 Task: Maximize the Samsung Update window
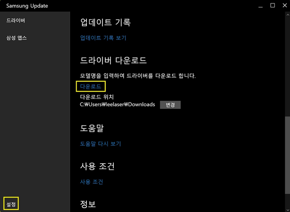(272, 6)
